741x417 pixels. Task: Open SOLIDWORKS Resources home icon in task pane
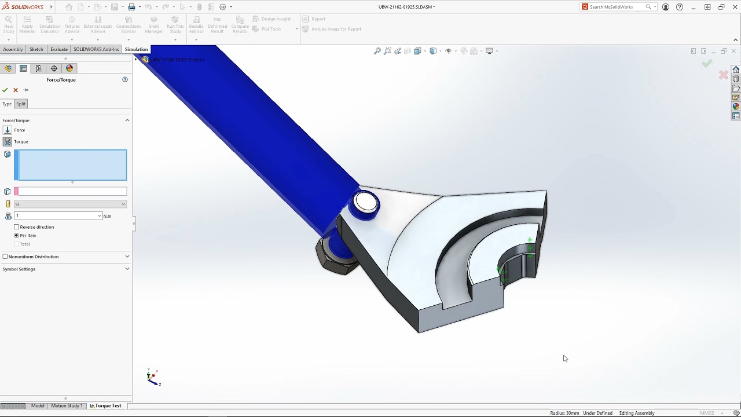(x=736, y=69)
